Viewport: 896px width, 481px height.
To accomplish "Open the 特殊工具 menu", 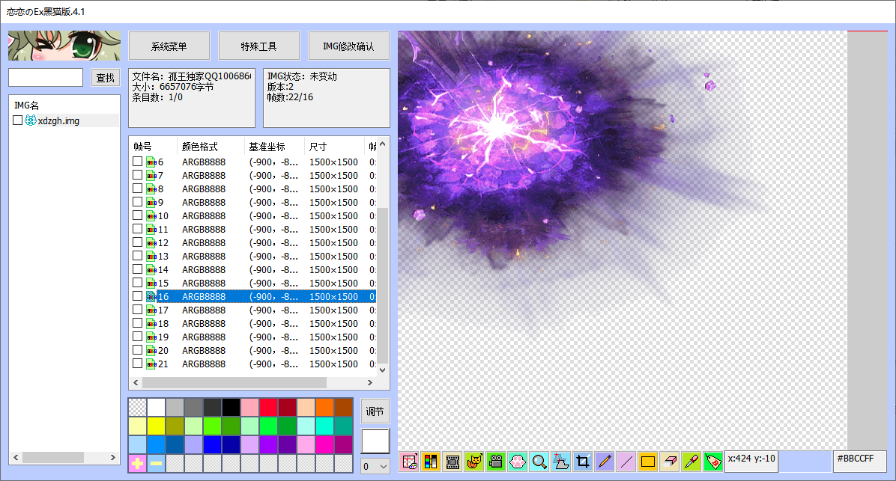I will (x=259, y=46).
